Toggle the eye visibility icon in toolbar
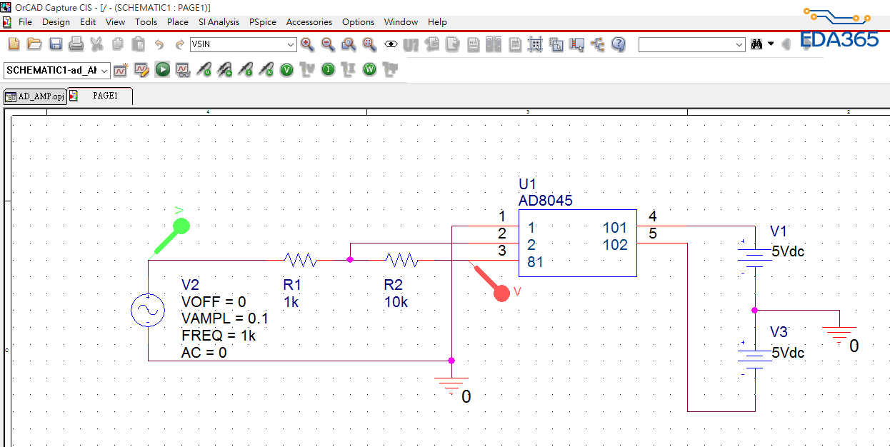Image resolution: width=890 pixels, height=447 pixels. [x=391, y=44]
